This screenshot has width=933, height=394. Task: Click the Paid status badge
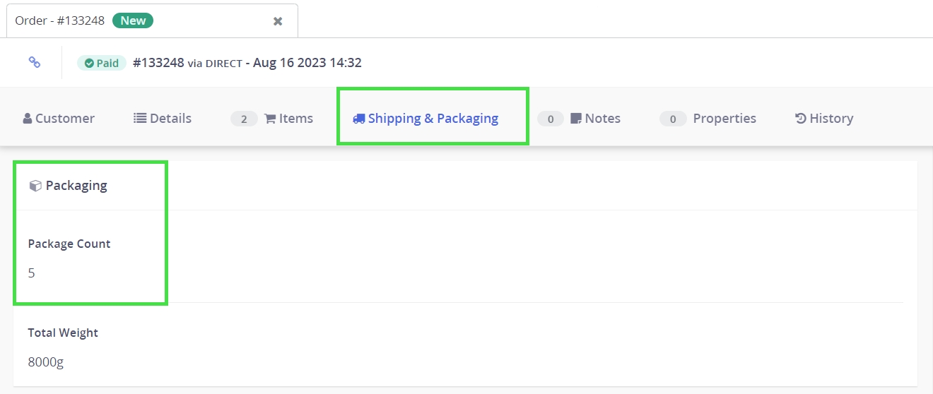(x=102, y=63)
